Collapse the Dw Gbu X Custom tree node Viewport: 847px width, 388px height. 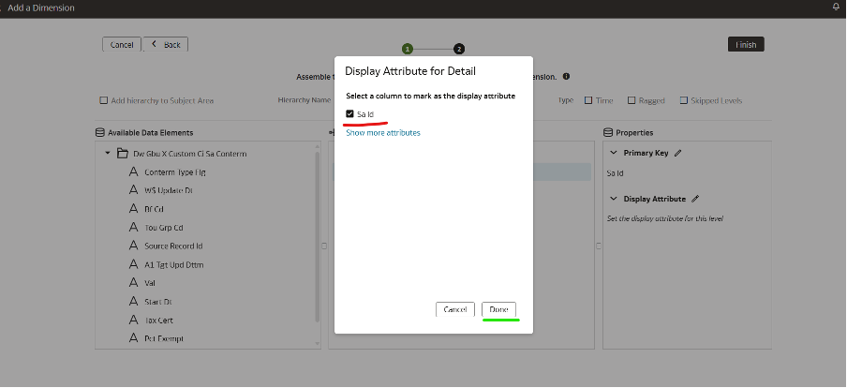point(108,153)
